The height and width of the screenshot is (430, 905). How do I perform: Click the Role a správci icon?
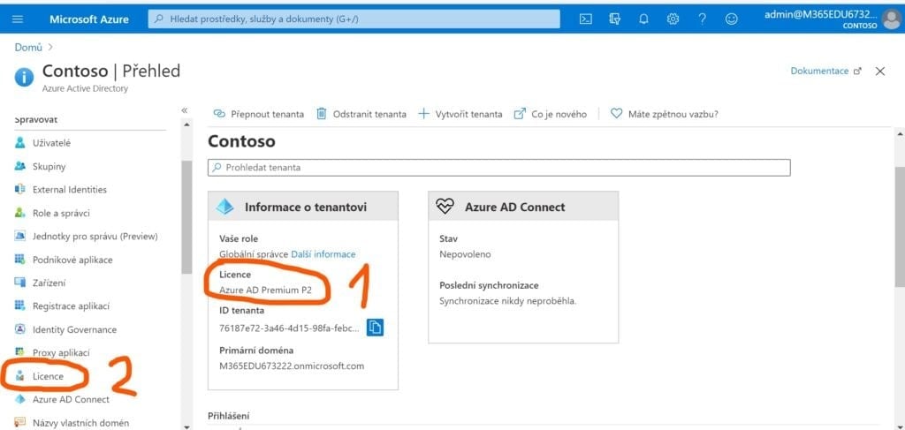[20, 213]
